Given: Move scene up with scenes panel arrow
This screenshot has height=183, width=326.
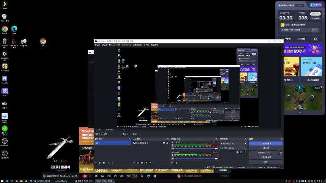Looking at the screenshot, I should pos(108,163).
